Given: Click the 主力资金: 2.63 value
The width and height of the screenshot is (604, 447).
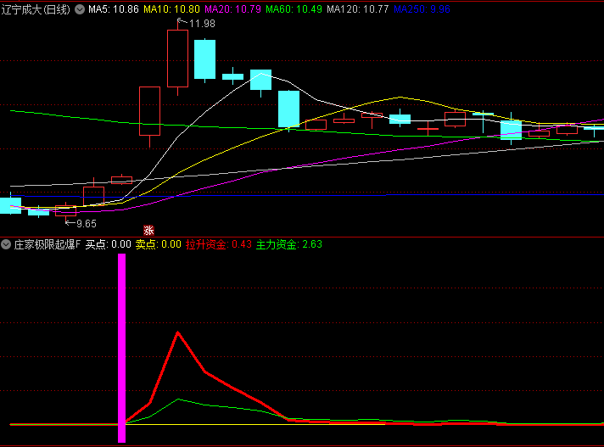Looking at the screenshot, I should pyautogui.click(x=289, y=244).
